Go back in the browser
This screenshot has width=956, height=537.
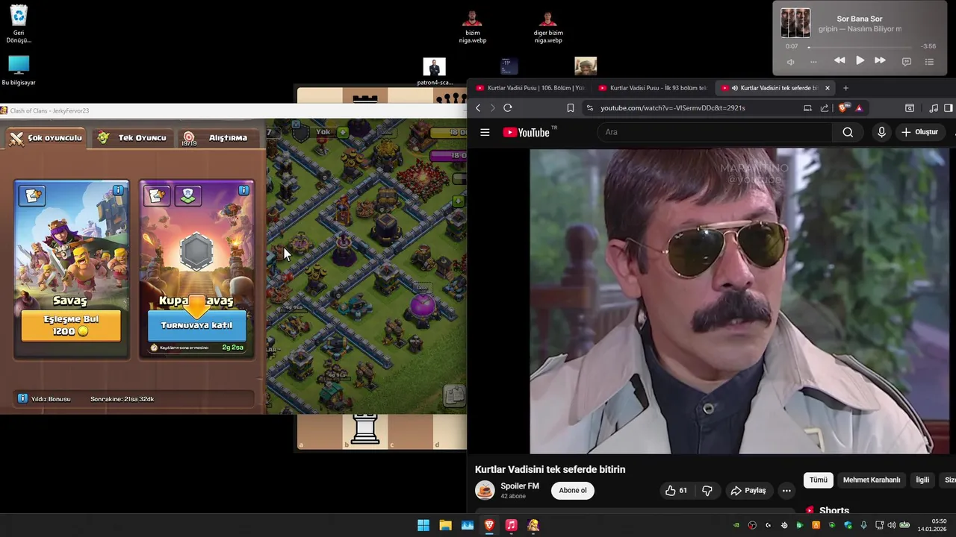[x=478, y=108]
